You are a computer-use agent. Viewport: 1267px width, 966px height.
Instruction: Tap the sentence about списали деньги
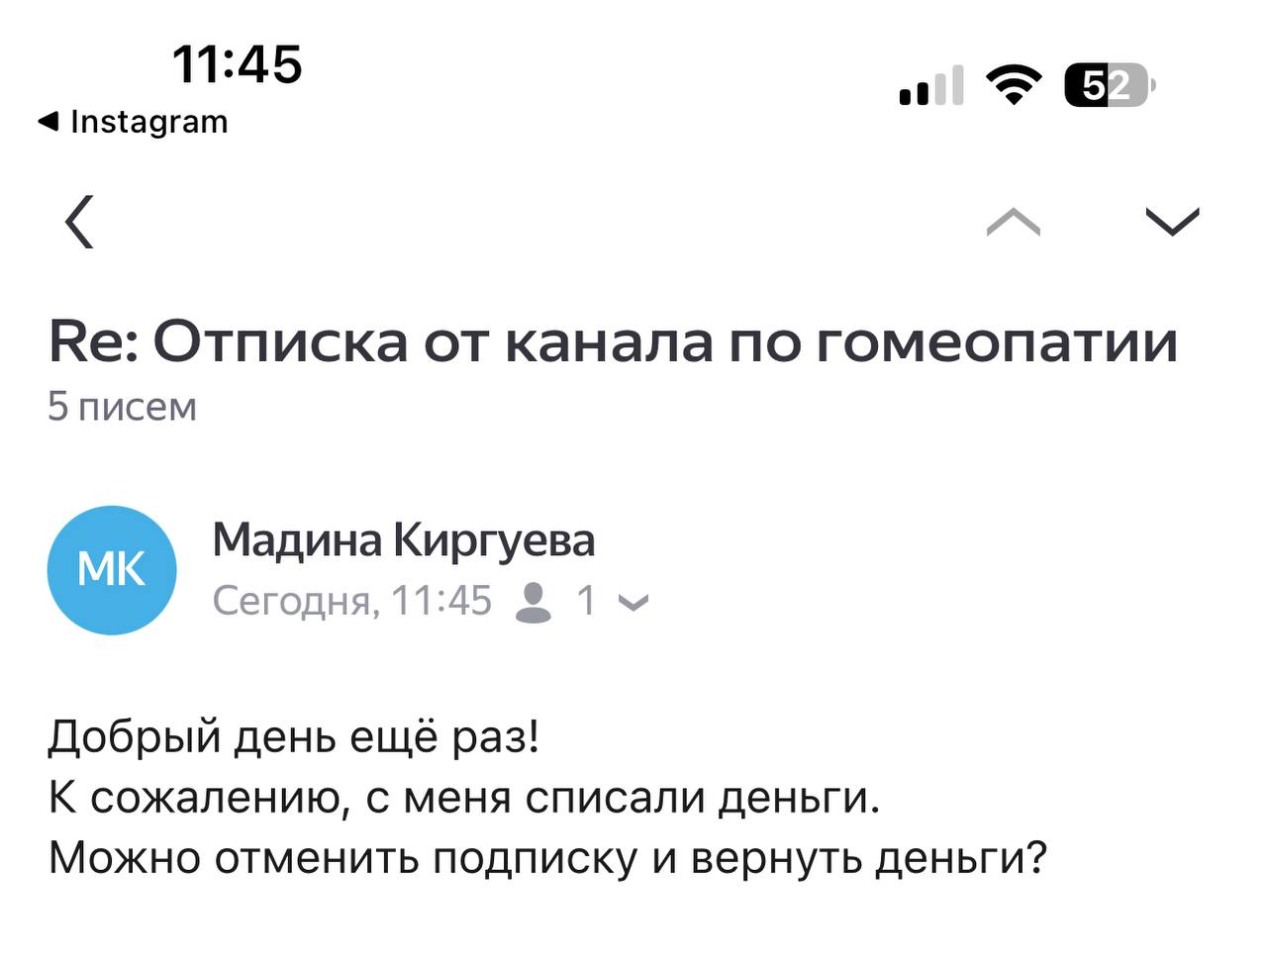(x=463, y=798)
